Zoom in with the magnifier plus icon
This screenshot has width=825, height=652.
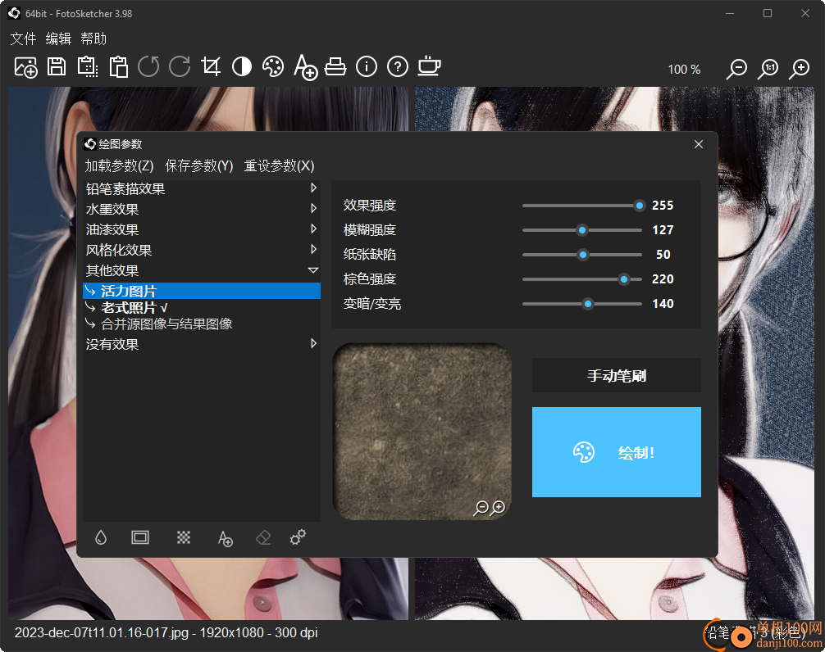[x=800, y=70]
